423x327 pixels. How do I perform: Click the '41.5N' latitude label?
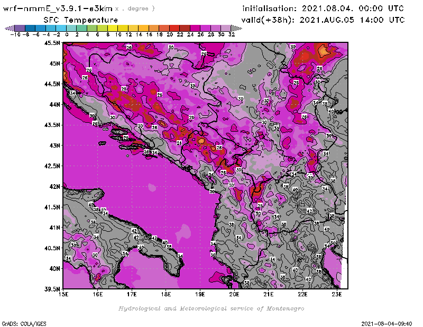tap(52, 207)
